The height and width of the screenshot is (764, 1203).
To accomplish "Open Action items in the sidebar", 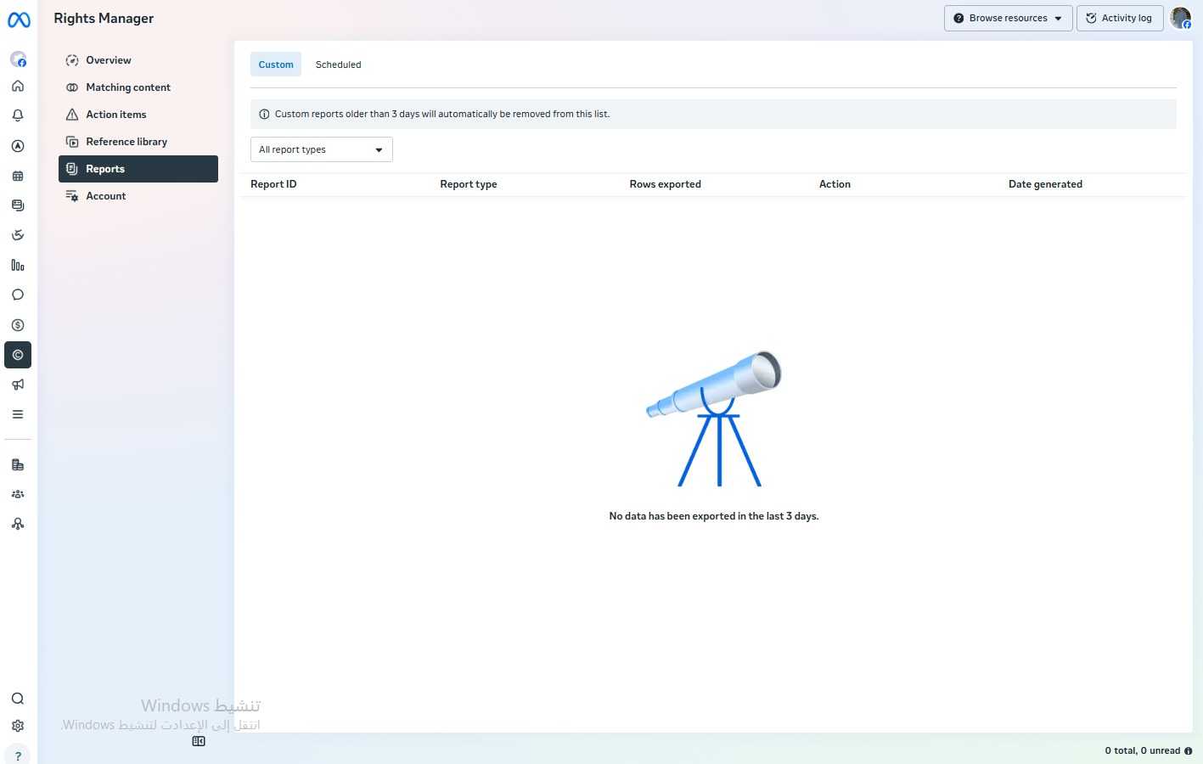I will tap(138, 115).
